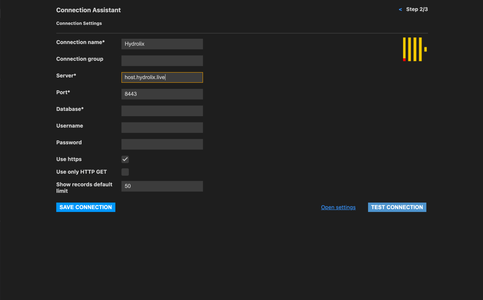The image size is (483, 300).
Task: Select the Port input field
Action: coord(162,94)
